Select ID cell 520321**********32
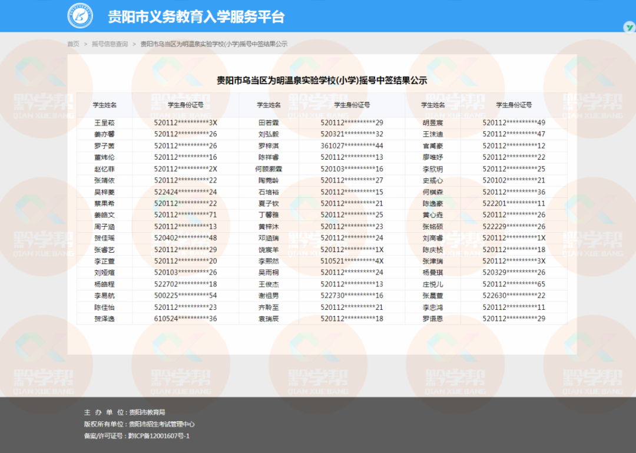This screenshot has height=453, width=636. pos(352,134)
